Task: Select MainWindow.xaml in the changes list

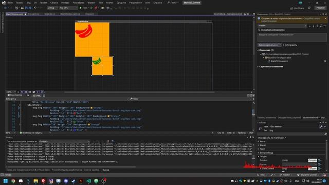Action: [279, 61]
